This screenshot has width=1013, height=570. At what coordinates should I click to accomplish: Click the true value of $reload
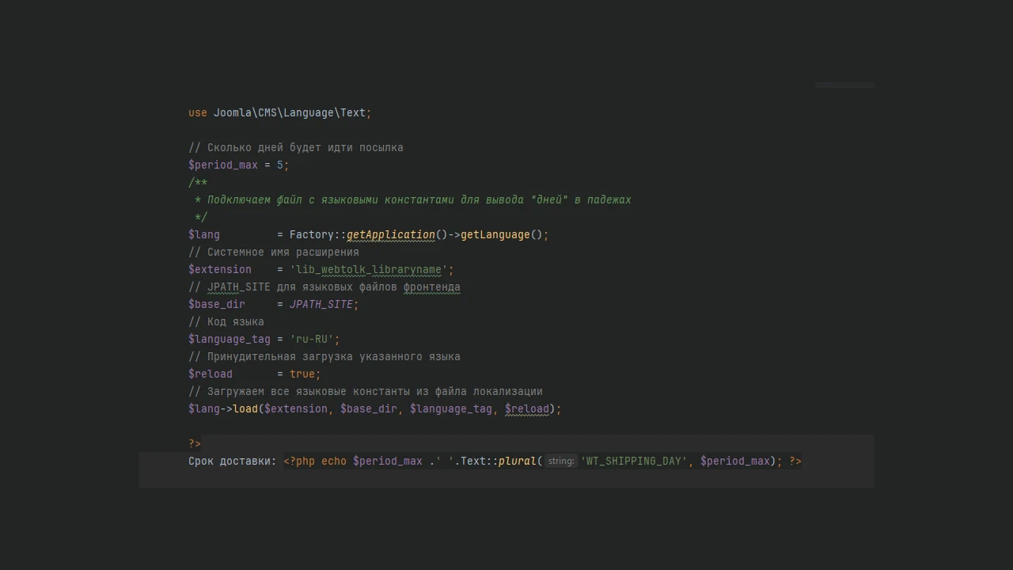pos(302,374)
